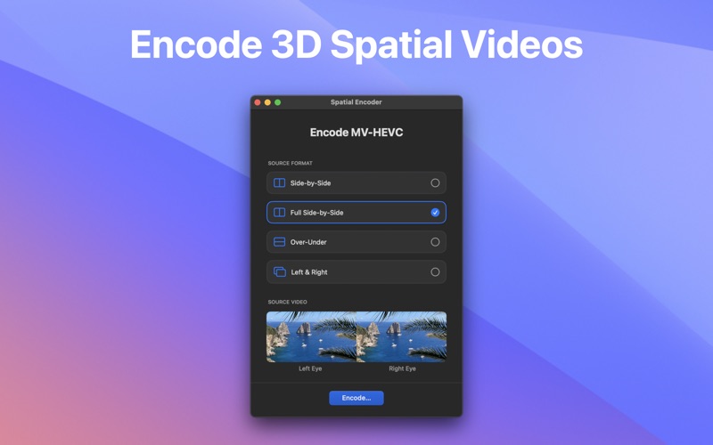The width and height of the screenshot is (713, 445).
Task: Zoom the Spatial Encoder window with green button
Action: coord(277,102)
